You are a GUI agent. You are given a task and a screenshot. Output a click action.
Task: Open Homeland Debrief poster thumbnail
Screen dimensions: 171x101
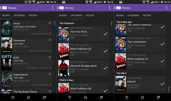coord(121,84)
